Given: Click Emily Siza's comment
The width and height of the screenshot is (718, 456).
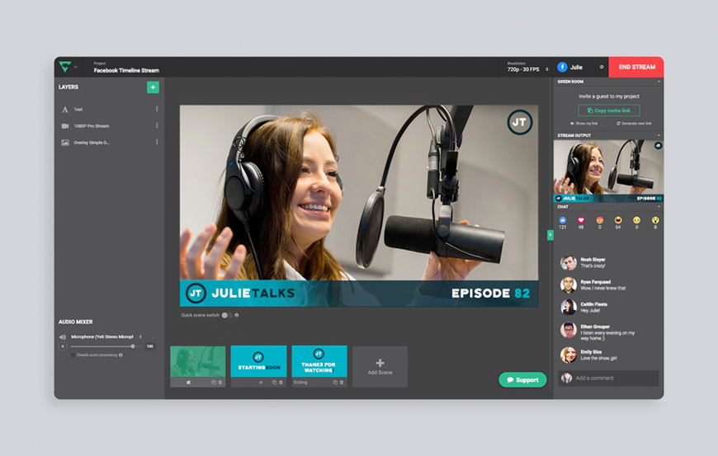Looking at the screenshot, I should [599, 358].
